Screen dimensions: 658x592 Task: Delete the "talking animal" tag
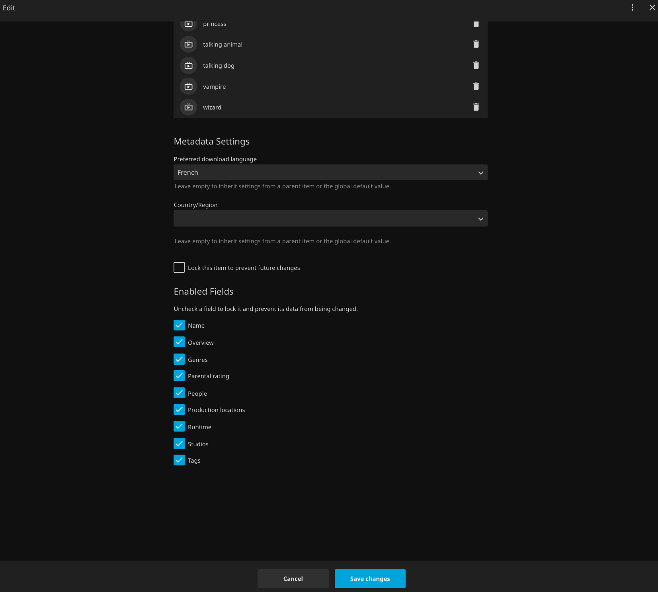coord(476,44)
